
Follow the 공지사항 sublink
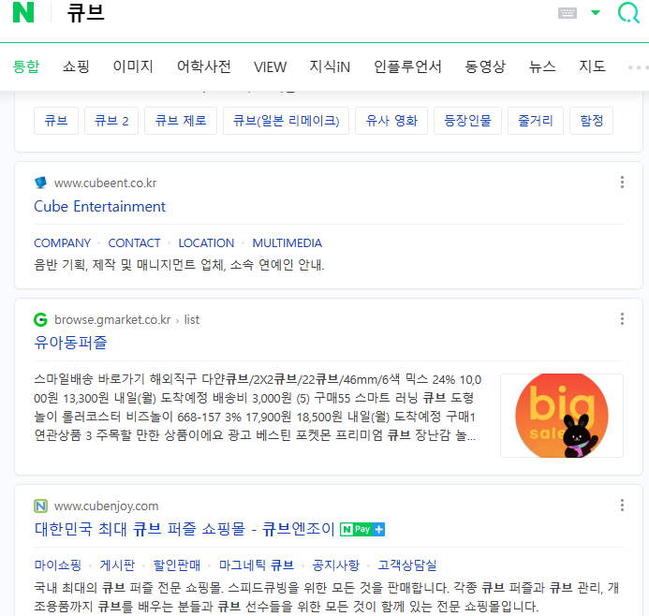335,565
